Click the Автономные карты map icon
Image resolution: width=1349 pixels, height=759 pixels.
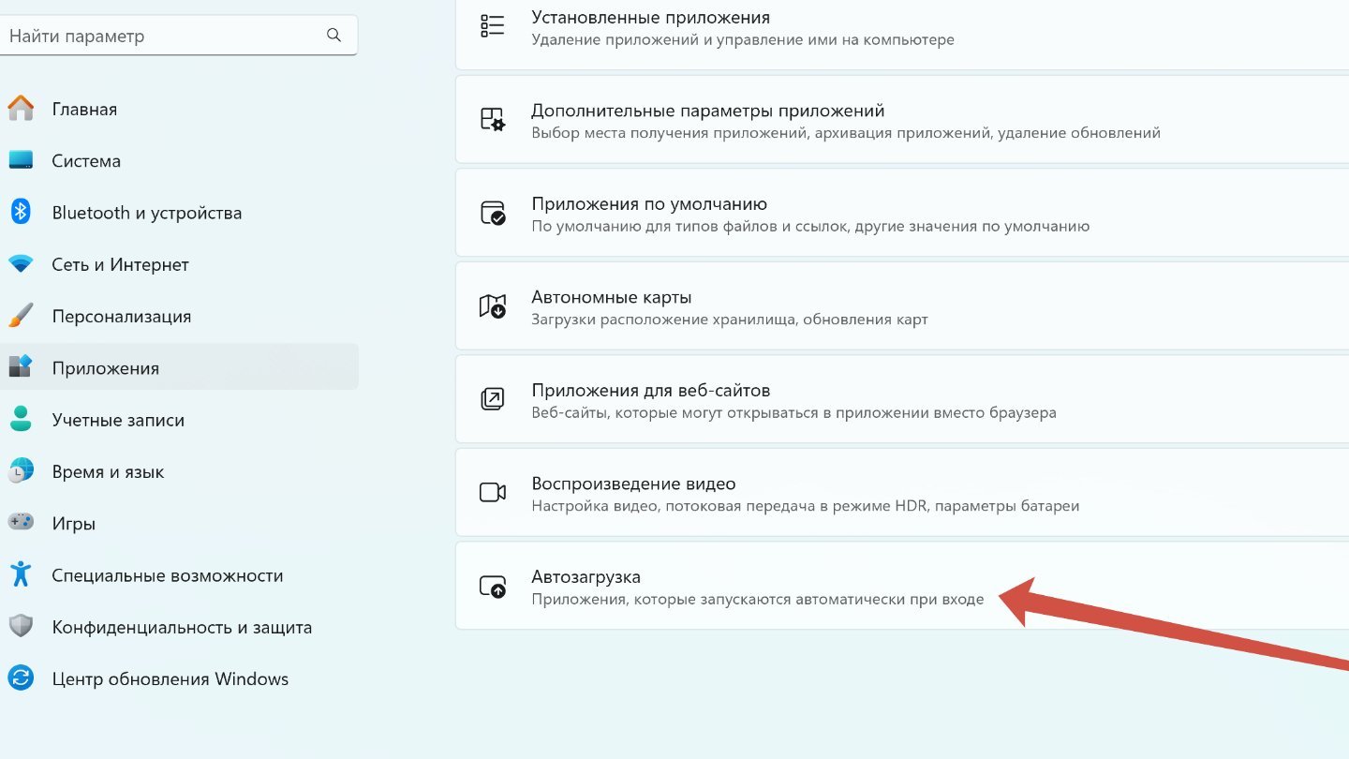tap(493, 306)
